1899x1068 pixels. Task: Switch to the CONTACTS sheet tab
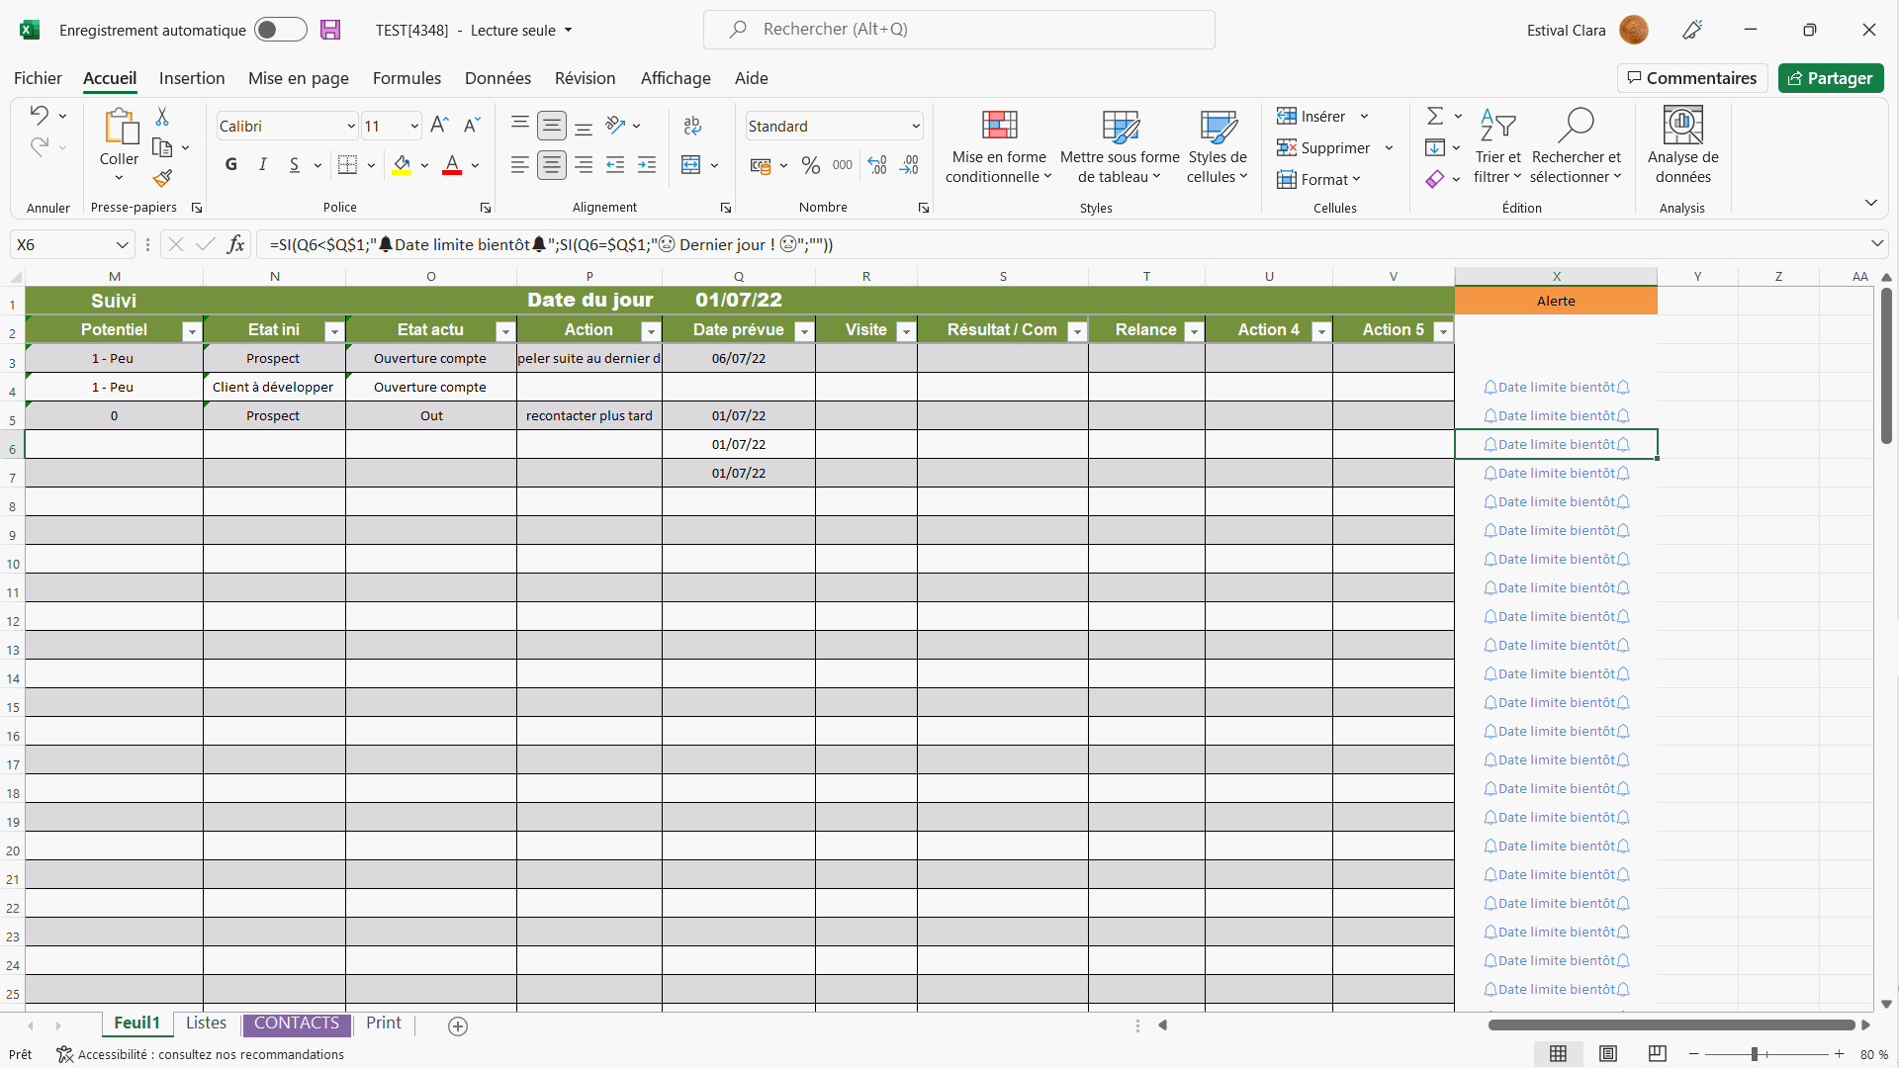click(x=297, y=1023)
